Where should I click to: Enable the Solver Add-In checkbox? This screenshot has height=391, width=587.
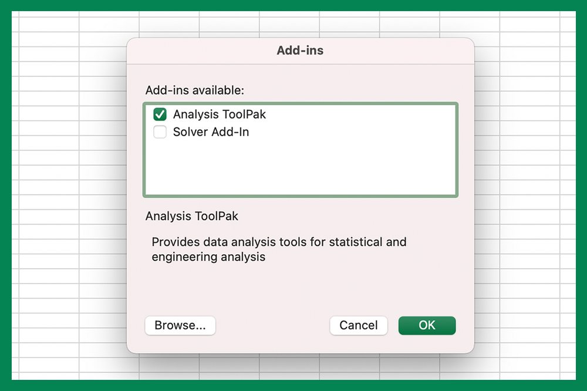(160, 132)
